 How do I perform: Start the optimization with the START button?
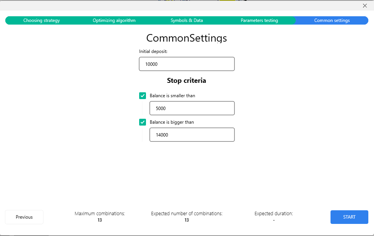click(349, 217)
